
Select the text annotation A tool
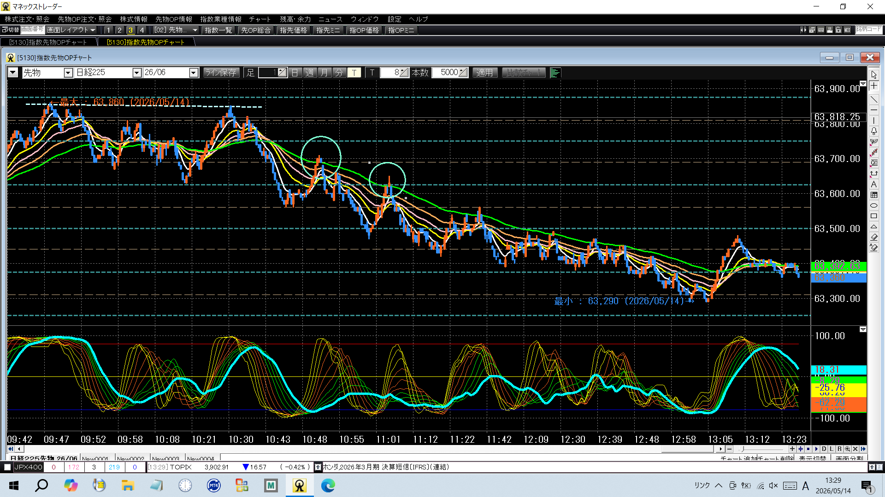click(874, 184)
